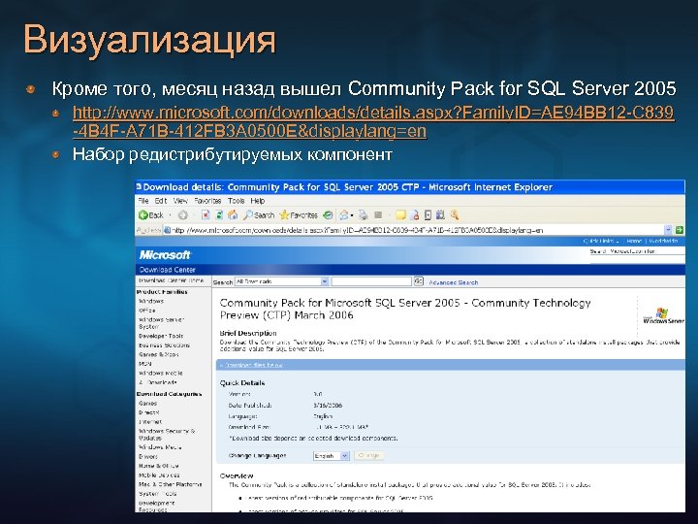The image size is (698, 524).
Task: Select Home & Office category
Action: [158, 466]
